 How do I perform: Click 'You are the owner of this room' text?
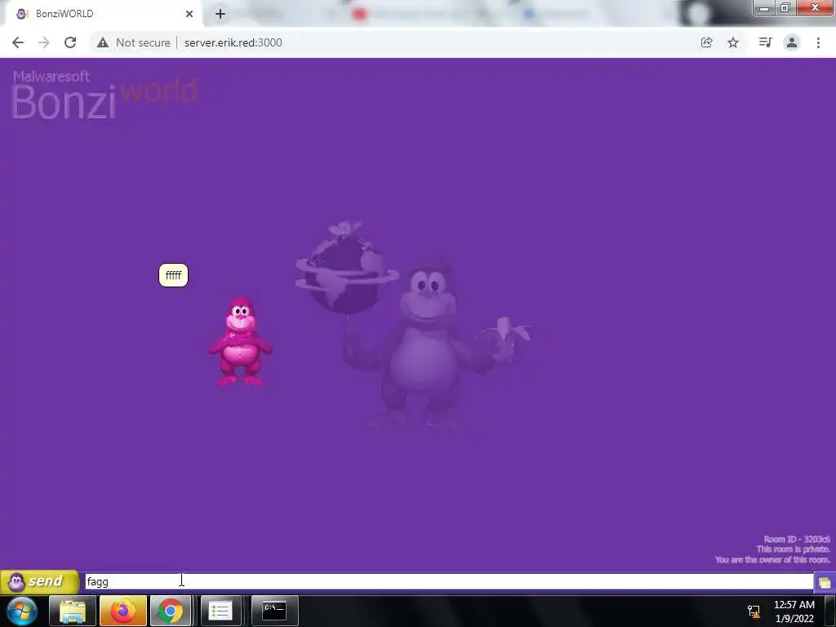coord(772,559)
